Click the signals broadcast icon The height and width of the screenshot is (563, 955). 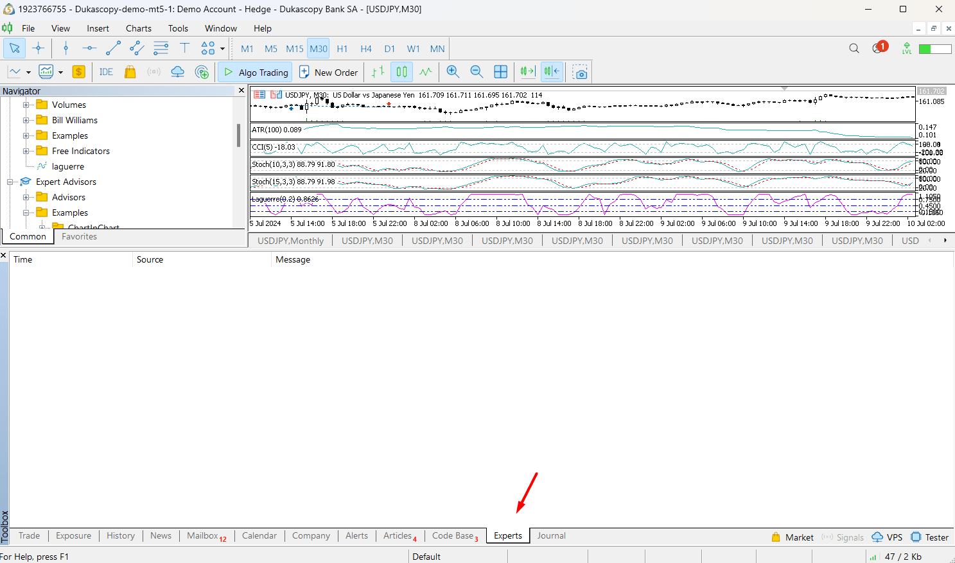pos(153,72)
